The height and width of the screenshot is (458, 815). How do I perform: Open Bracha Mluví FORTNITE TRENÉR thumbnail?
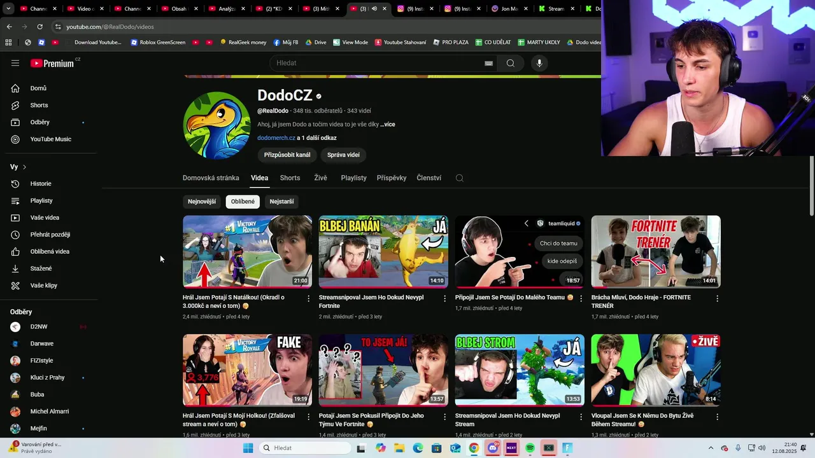(x=656, y=252)
